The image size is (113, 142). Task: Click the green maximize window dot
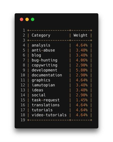(33, 19)
